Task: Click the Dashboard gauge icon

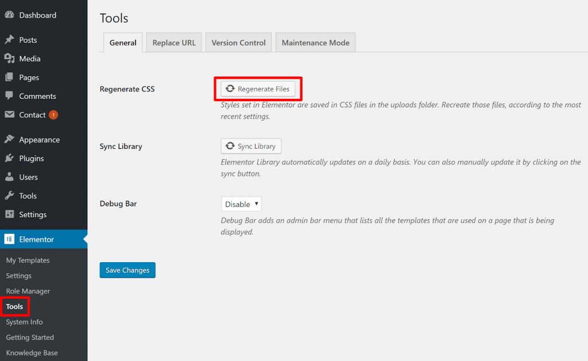Action: tap(9, 16)
